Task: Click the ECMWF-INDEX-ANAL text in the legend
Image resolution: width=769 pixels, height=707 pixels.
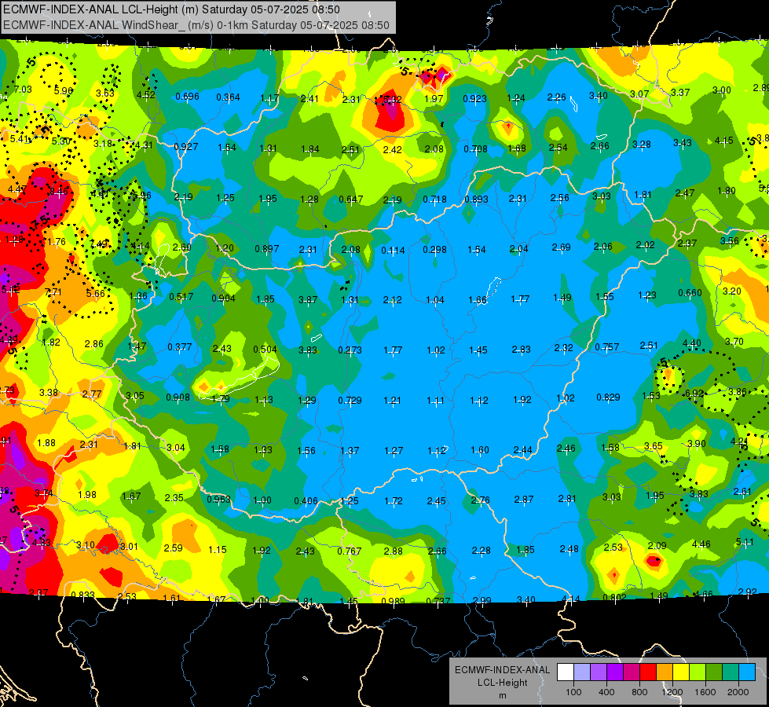Action: pyautogui.click(x=502, y=670)
